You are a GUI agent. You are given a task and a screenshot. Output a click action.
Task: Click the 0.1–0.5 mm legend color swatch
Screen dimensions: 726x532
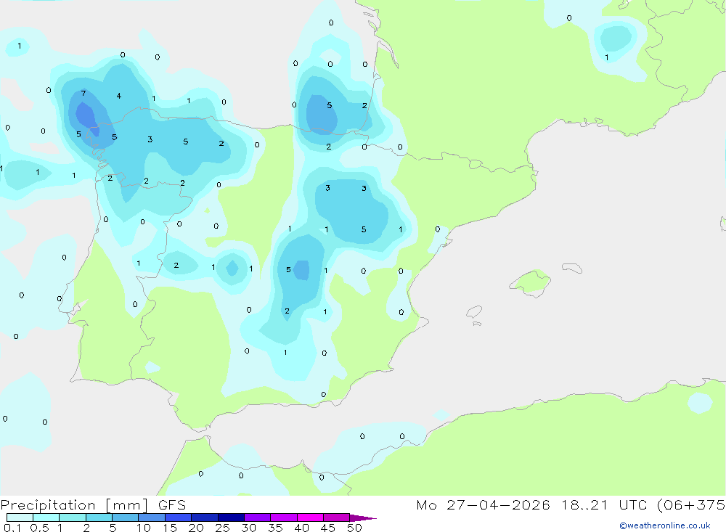tap(20, 517)
